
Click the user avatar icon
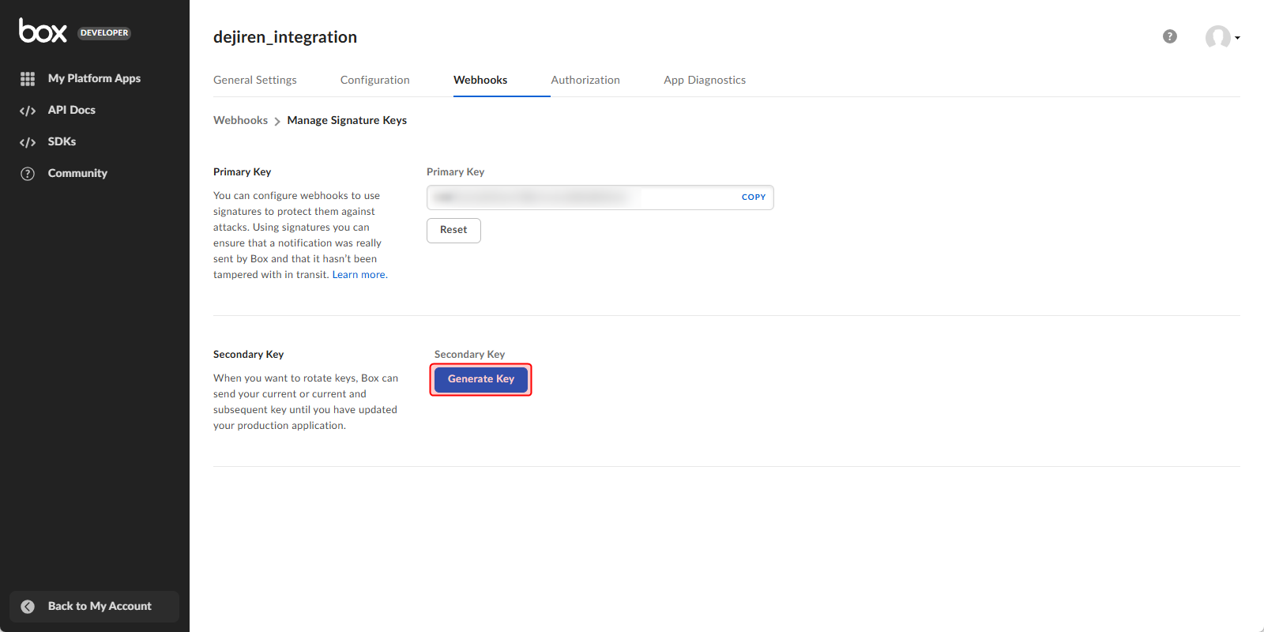click(x=1217, y=36)
